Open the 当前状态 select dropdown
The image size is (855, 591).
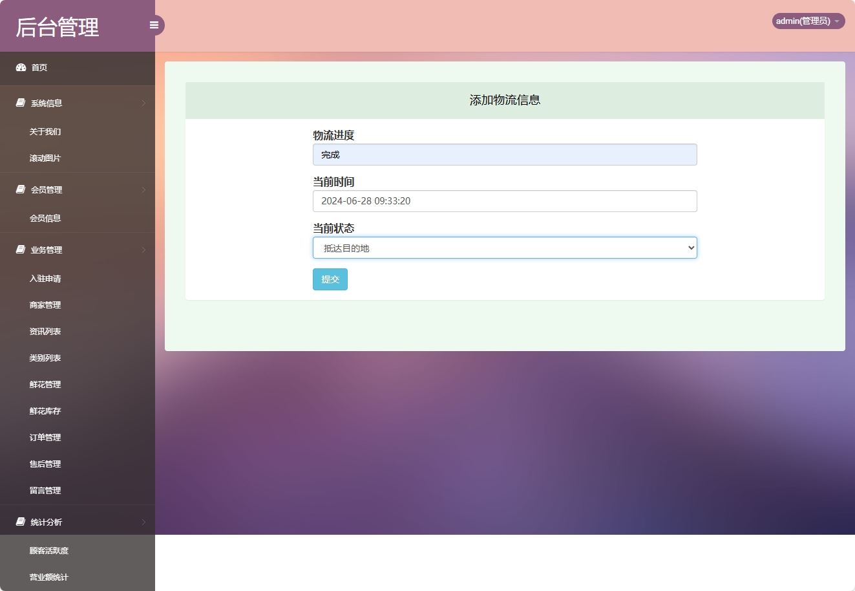[x=505, y=248]
